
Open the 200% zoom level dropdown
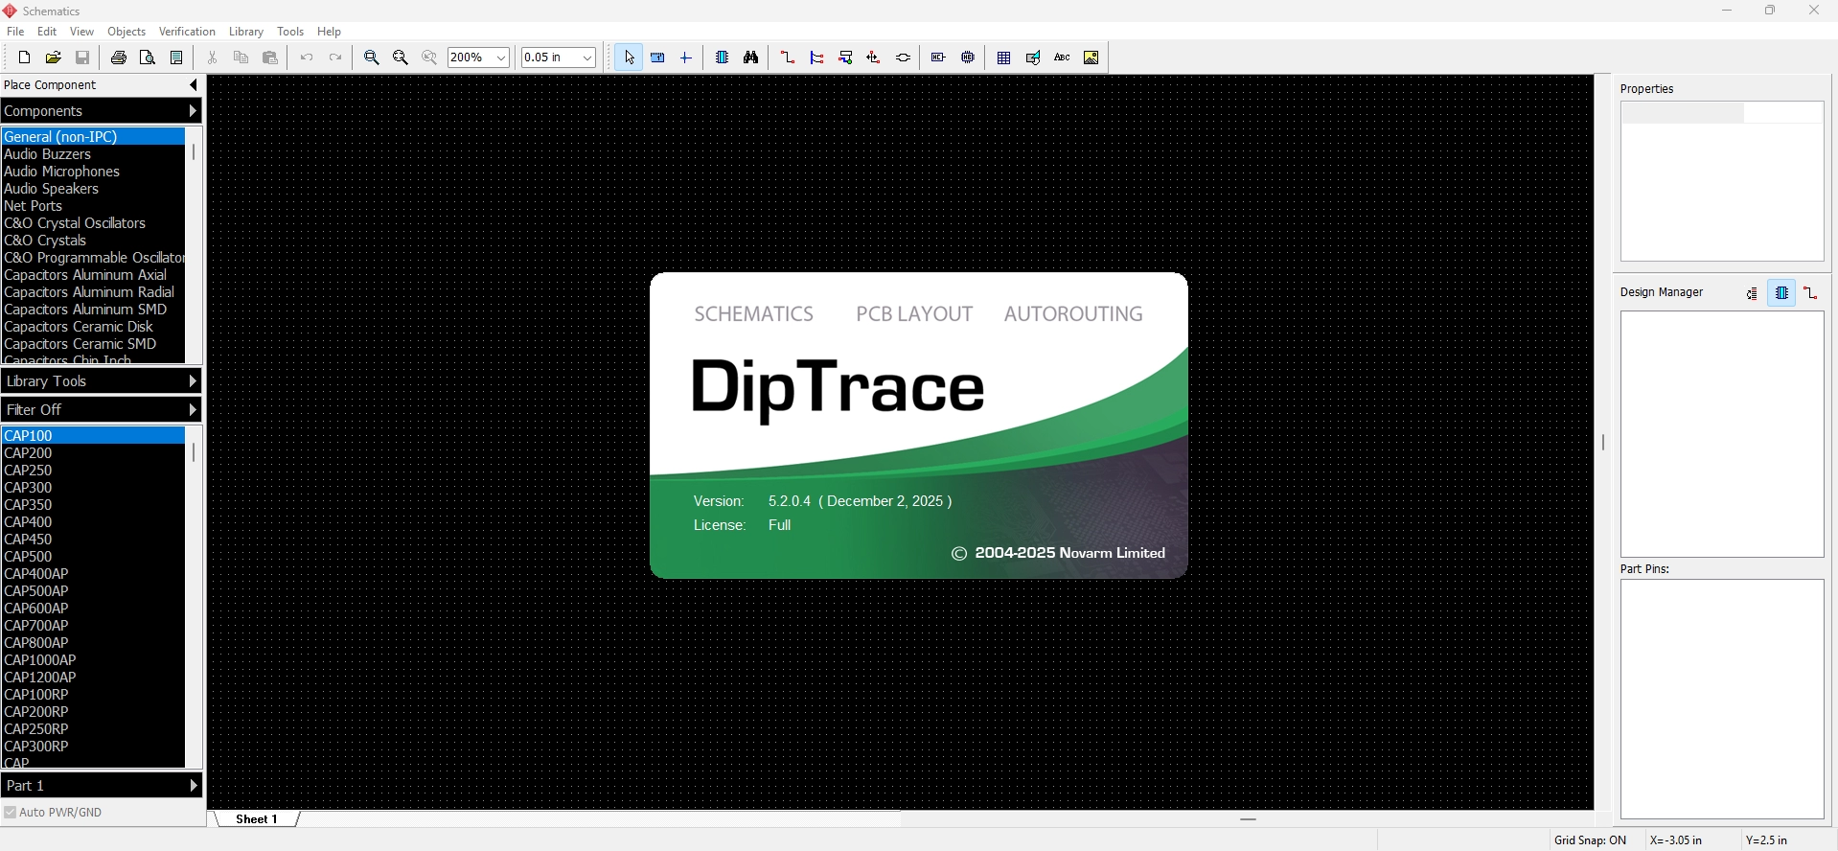(500, 57)
